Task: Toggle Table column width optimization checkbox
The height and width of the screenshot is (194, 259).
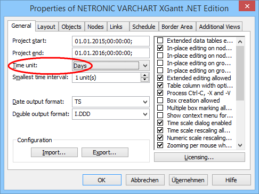Action: pyautogui.click(x=160, y=86)
